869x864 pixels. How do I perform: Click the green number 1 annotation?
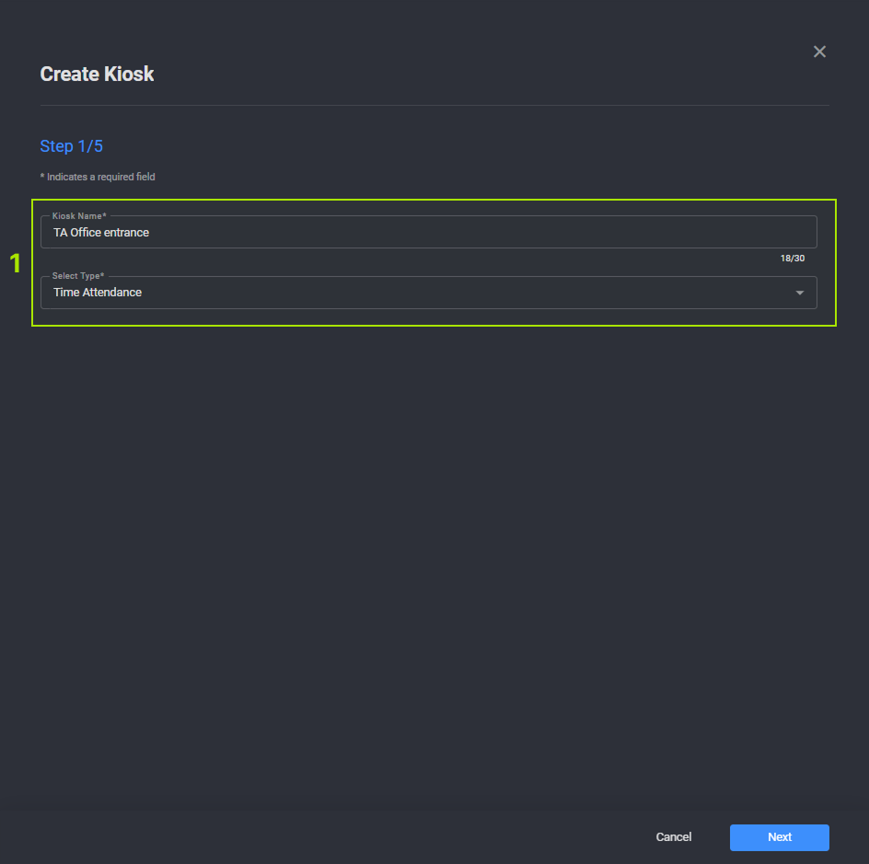point(15,264)
